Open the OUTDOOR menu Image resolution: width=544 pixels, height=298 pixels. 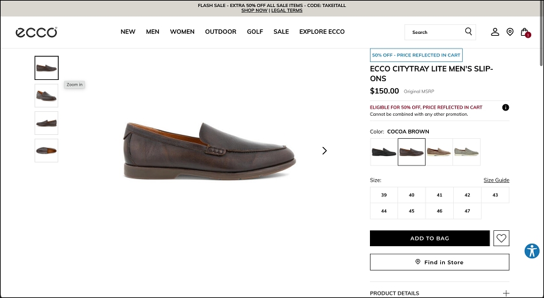click(221, 31)
